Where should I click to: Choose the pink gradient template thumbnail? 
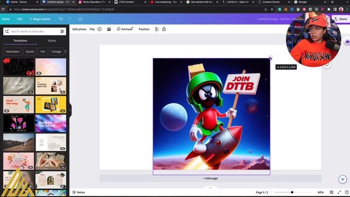tap(51, 67)
